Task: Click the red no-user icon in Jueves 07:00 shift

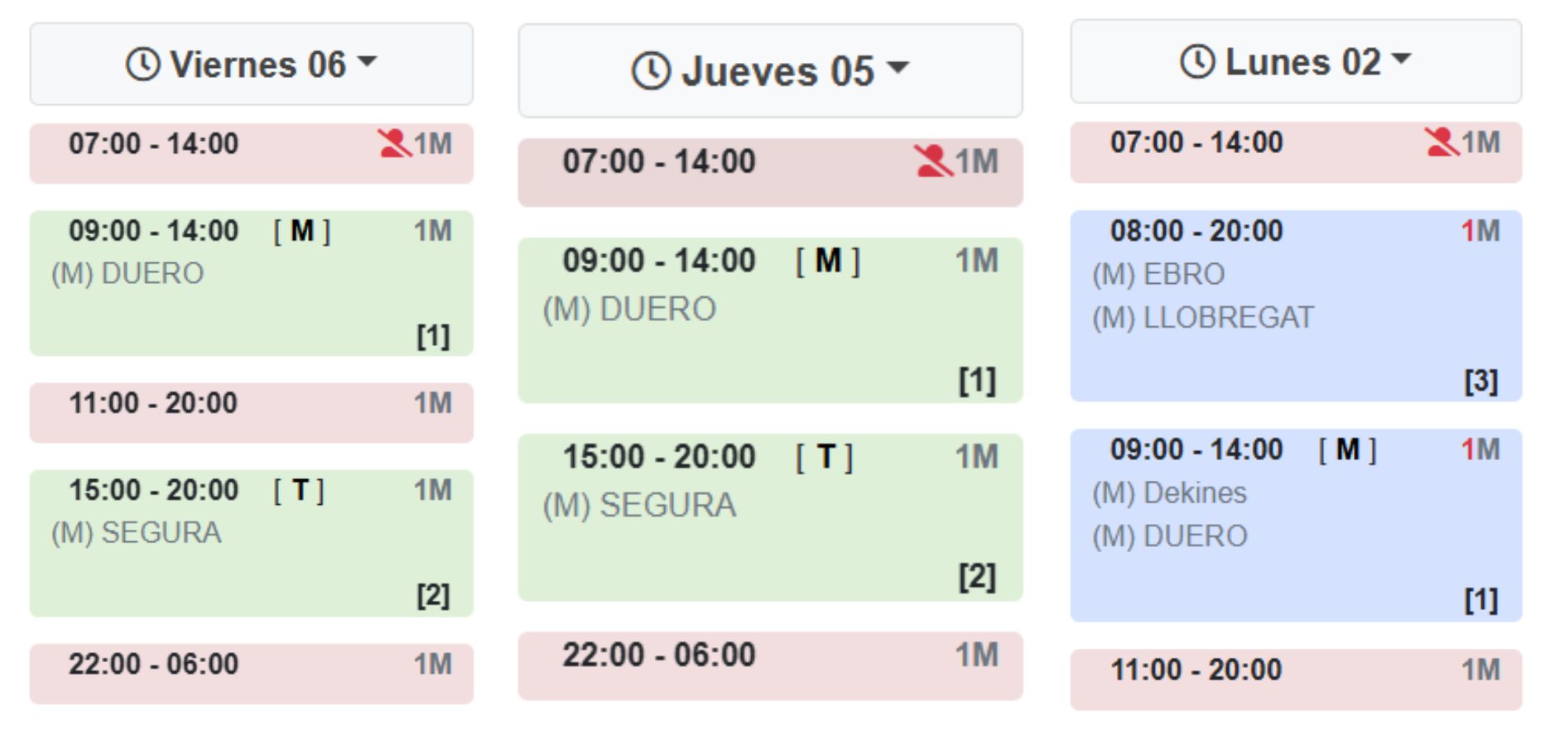Action: 933,161
